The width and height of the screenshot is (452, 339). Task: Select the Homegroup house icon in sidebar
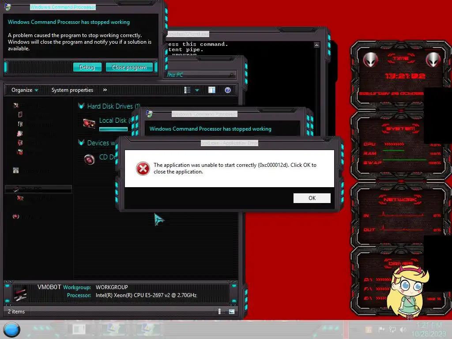click(x=16, y=170)
